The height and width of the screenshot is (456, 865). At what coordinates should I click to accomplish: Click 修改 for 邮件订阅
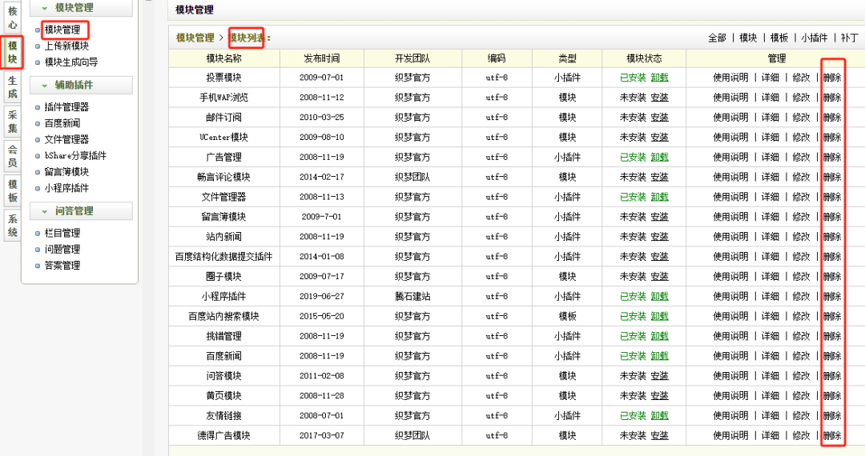coord(802,118)
